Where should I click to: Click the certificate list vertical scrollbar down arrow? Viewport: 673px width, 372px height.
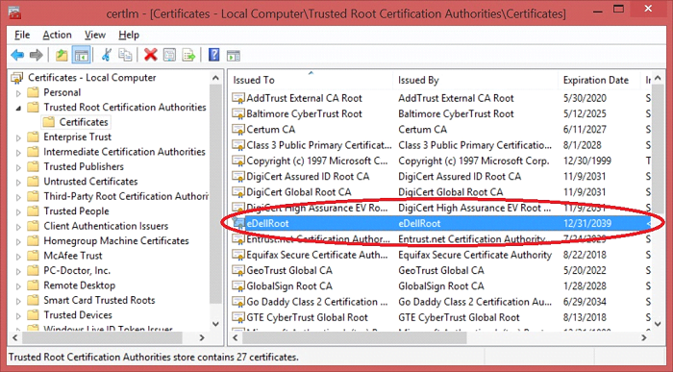[x=658, y=324]
